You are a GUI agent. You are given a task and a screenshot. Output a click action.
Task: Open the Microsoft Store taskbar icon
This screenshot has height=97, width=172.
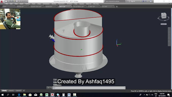(x=30, y=95)
